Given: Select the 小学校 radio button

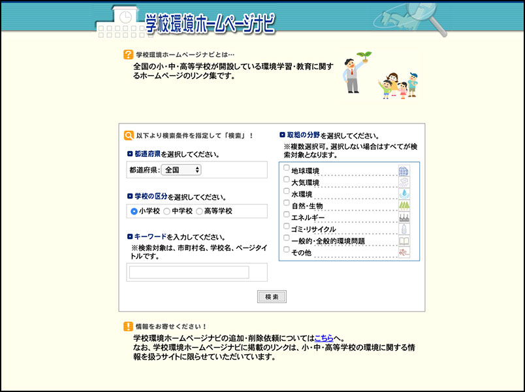Looking at the screenshot, I should (134, 212).
